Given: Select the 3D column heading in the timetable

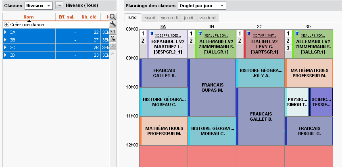Looking at the screenshot, I should (x=308, y=27).
